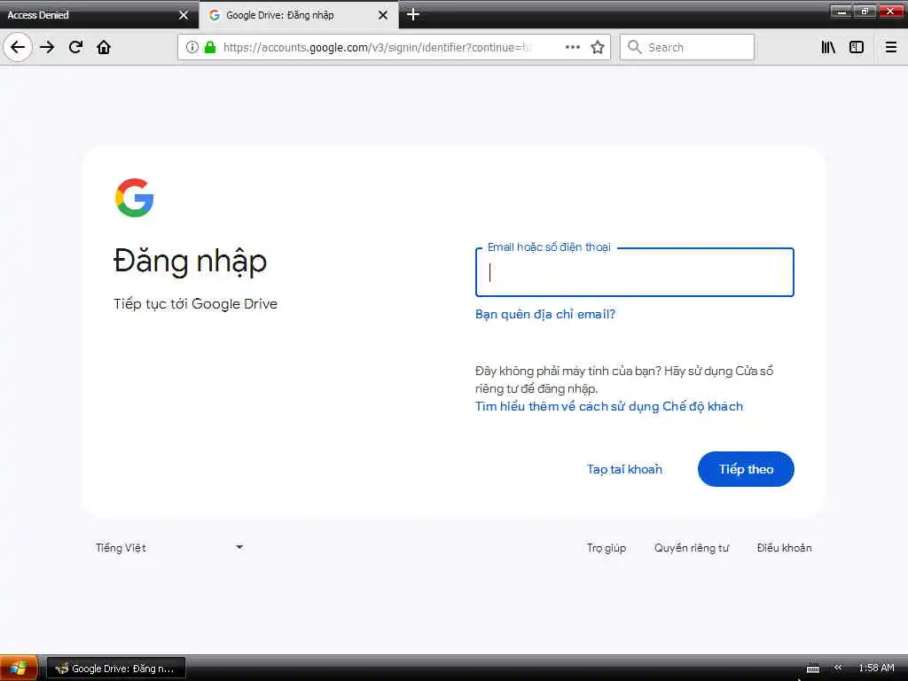Open the Điều khoản terms link
908x681 pixels.
point(784,548)
